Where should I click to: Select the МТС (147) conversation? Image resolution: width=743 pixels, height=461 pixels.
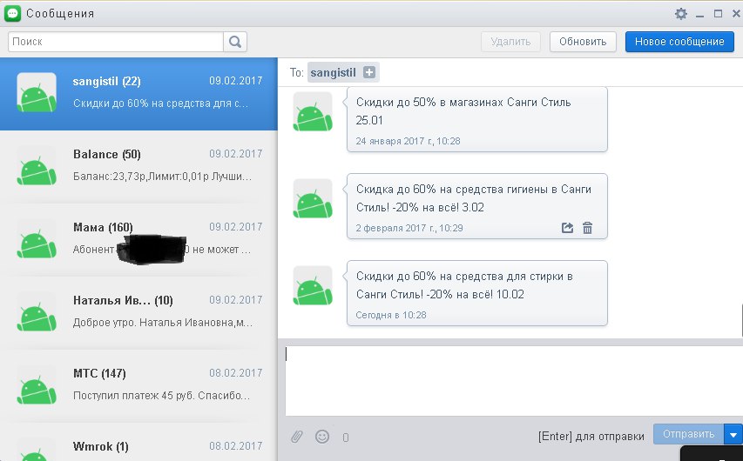tap(139, 385)
